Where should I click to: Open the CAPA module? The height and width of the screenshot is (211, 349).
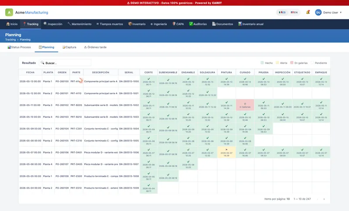[x=178, y=24]
